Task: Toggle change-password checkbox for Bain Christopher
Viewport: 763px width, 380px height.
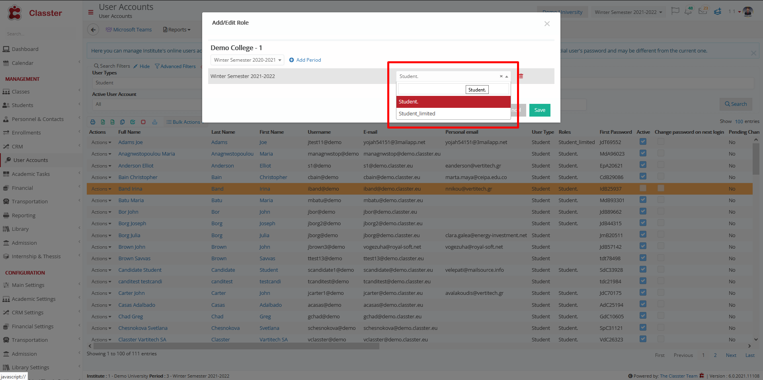Action: [x=661, y=176]
